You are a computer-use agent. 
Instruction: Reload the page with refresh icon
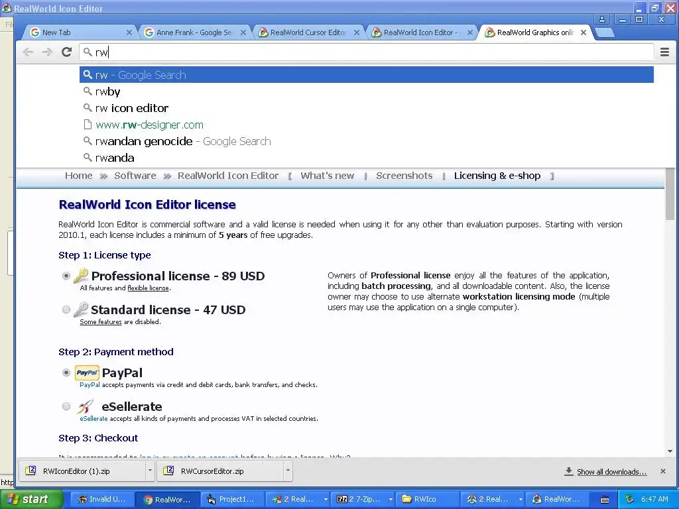pos(66,52)
